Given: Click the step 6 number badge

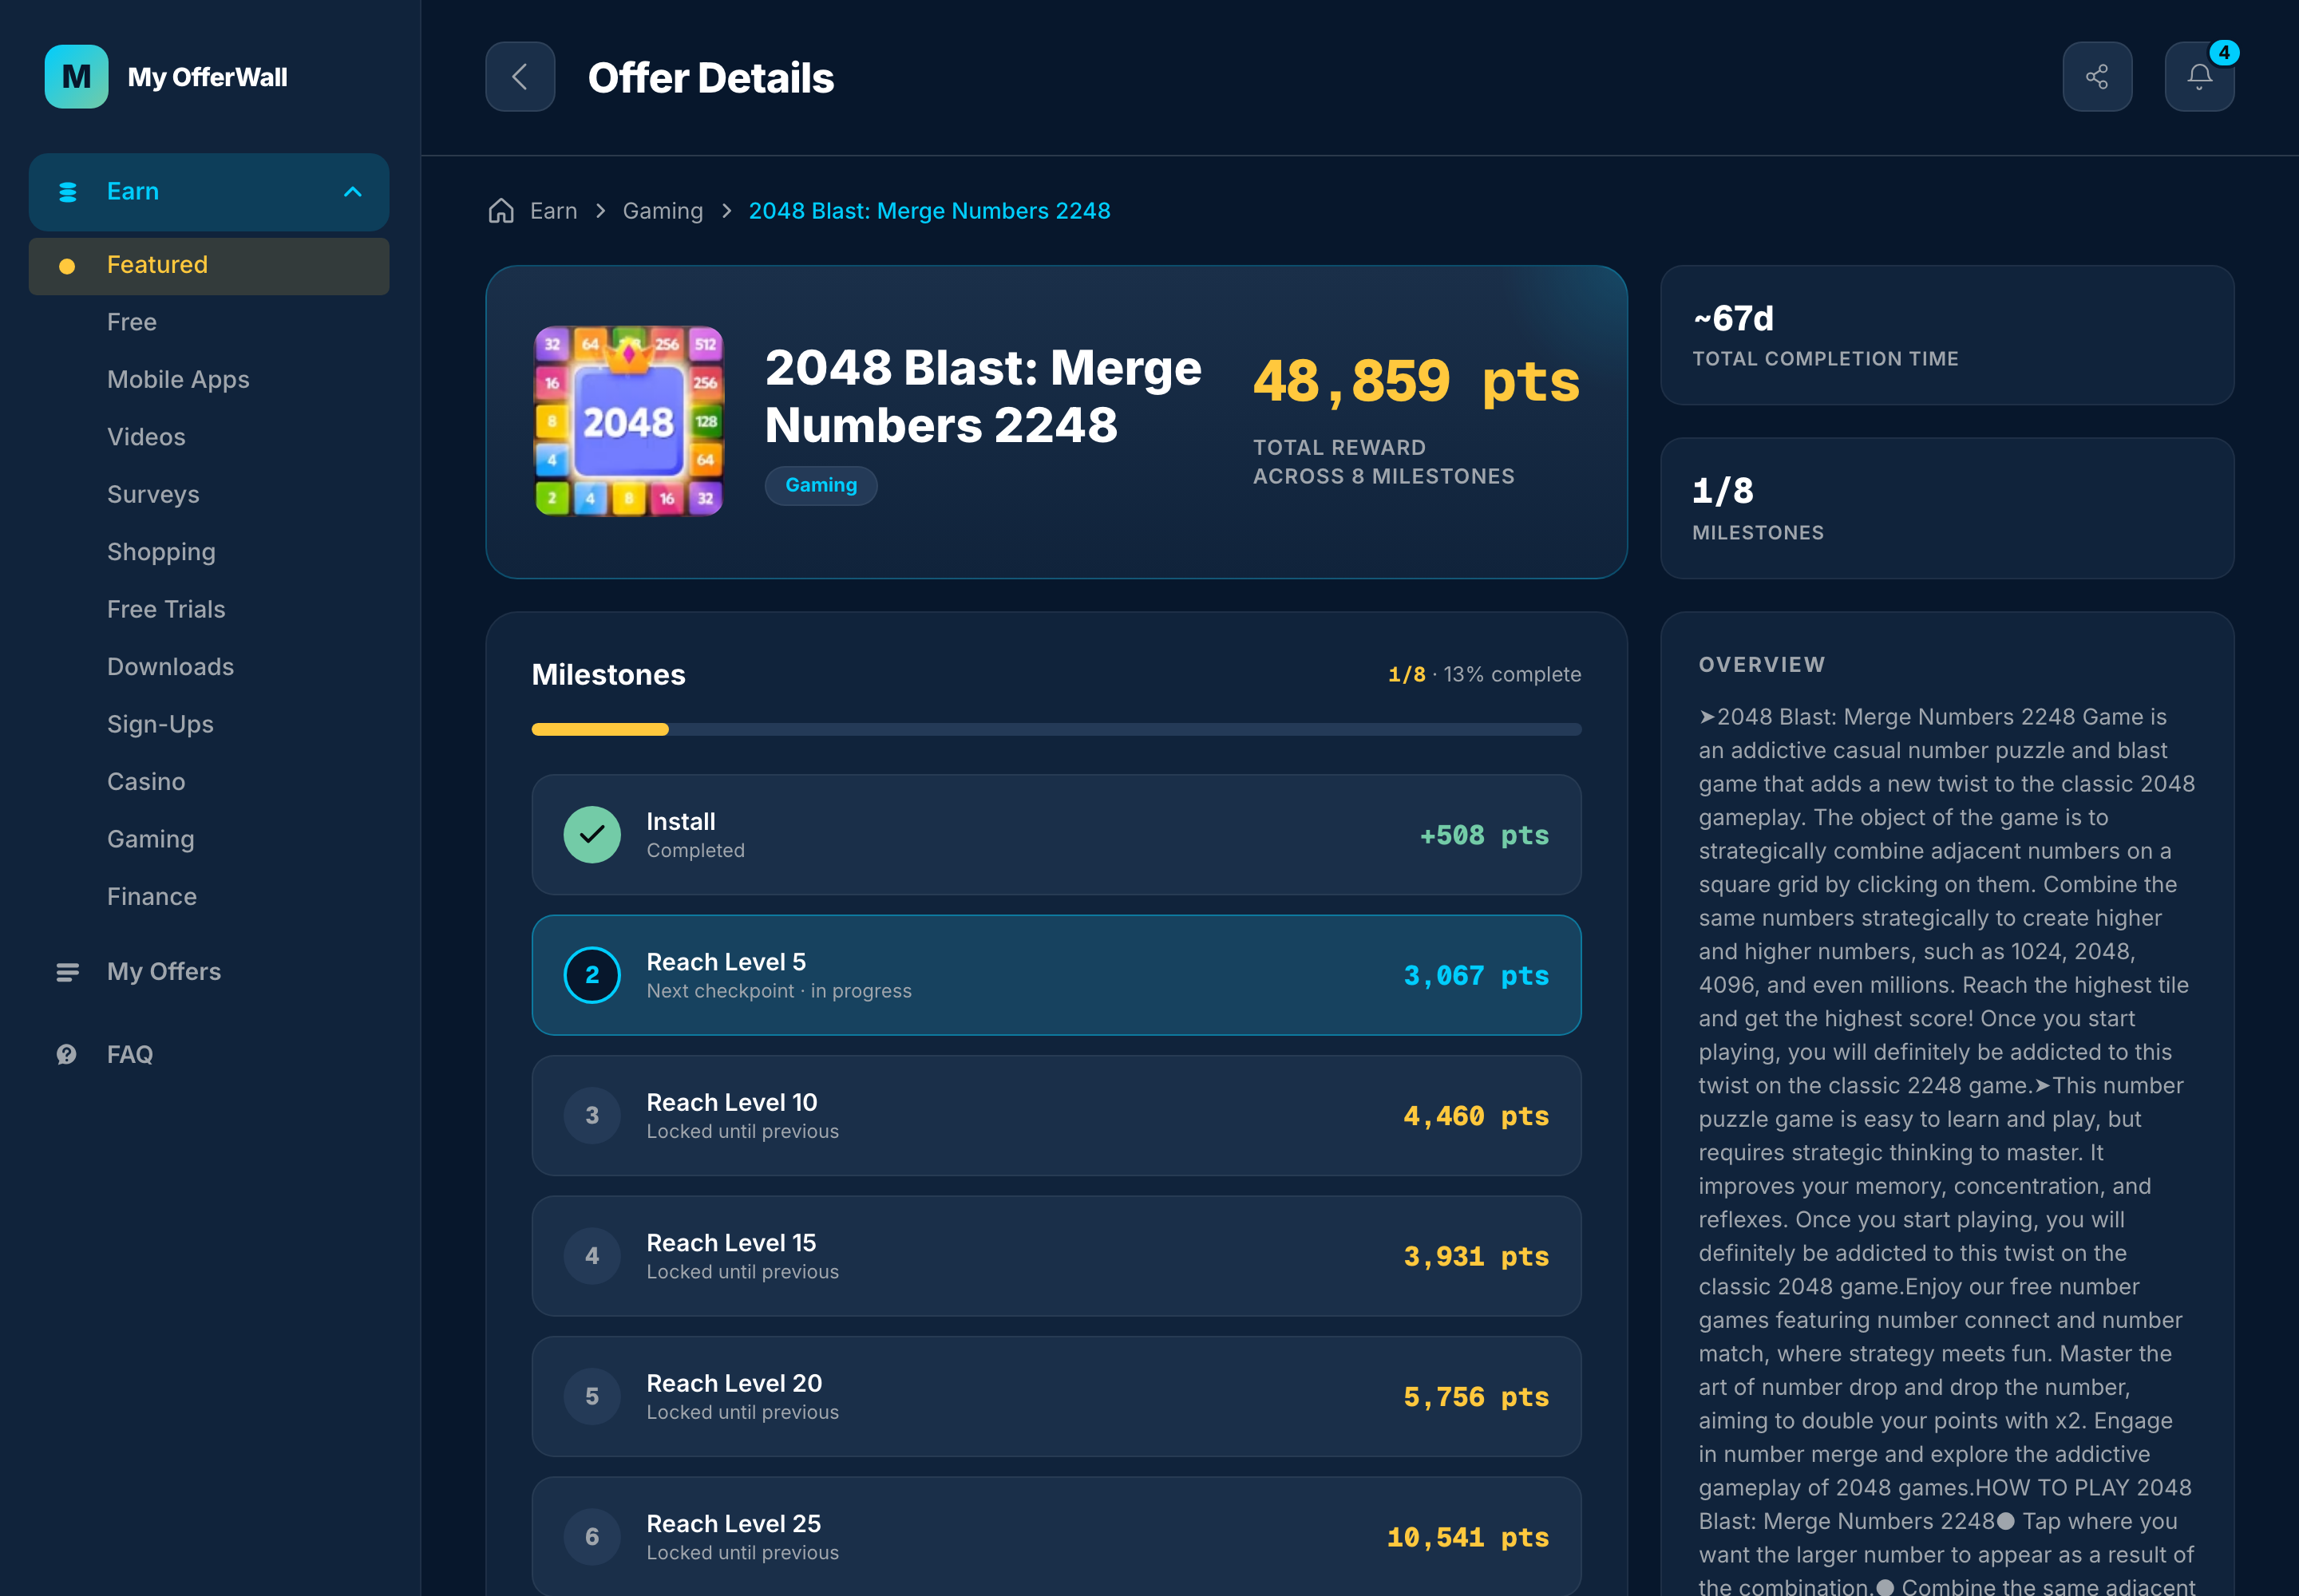Looking at the screenshot, I should [592, 1537].
